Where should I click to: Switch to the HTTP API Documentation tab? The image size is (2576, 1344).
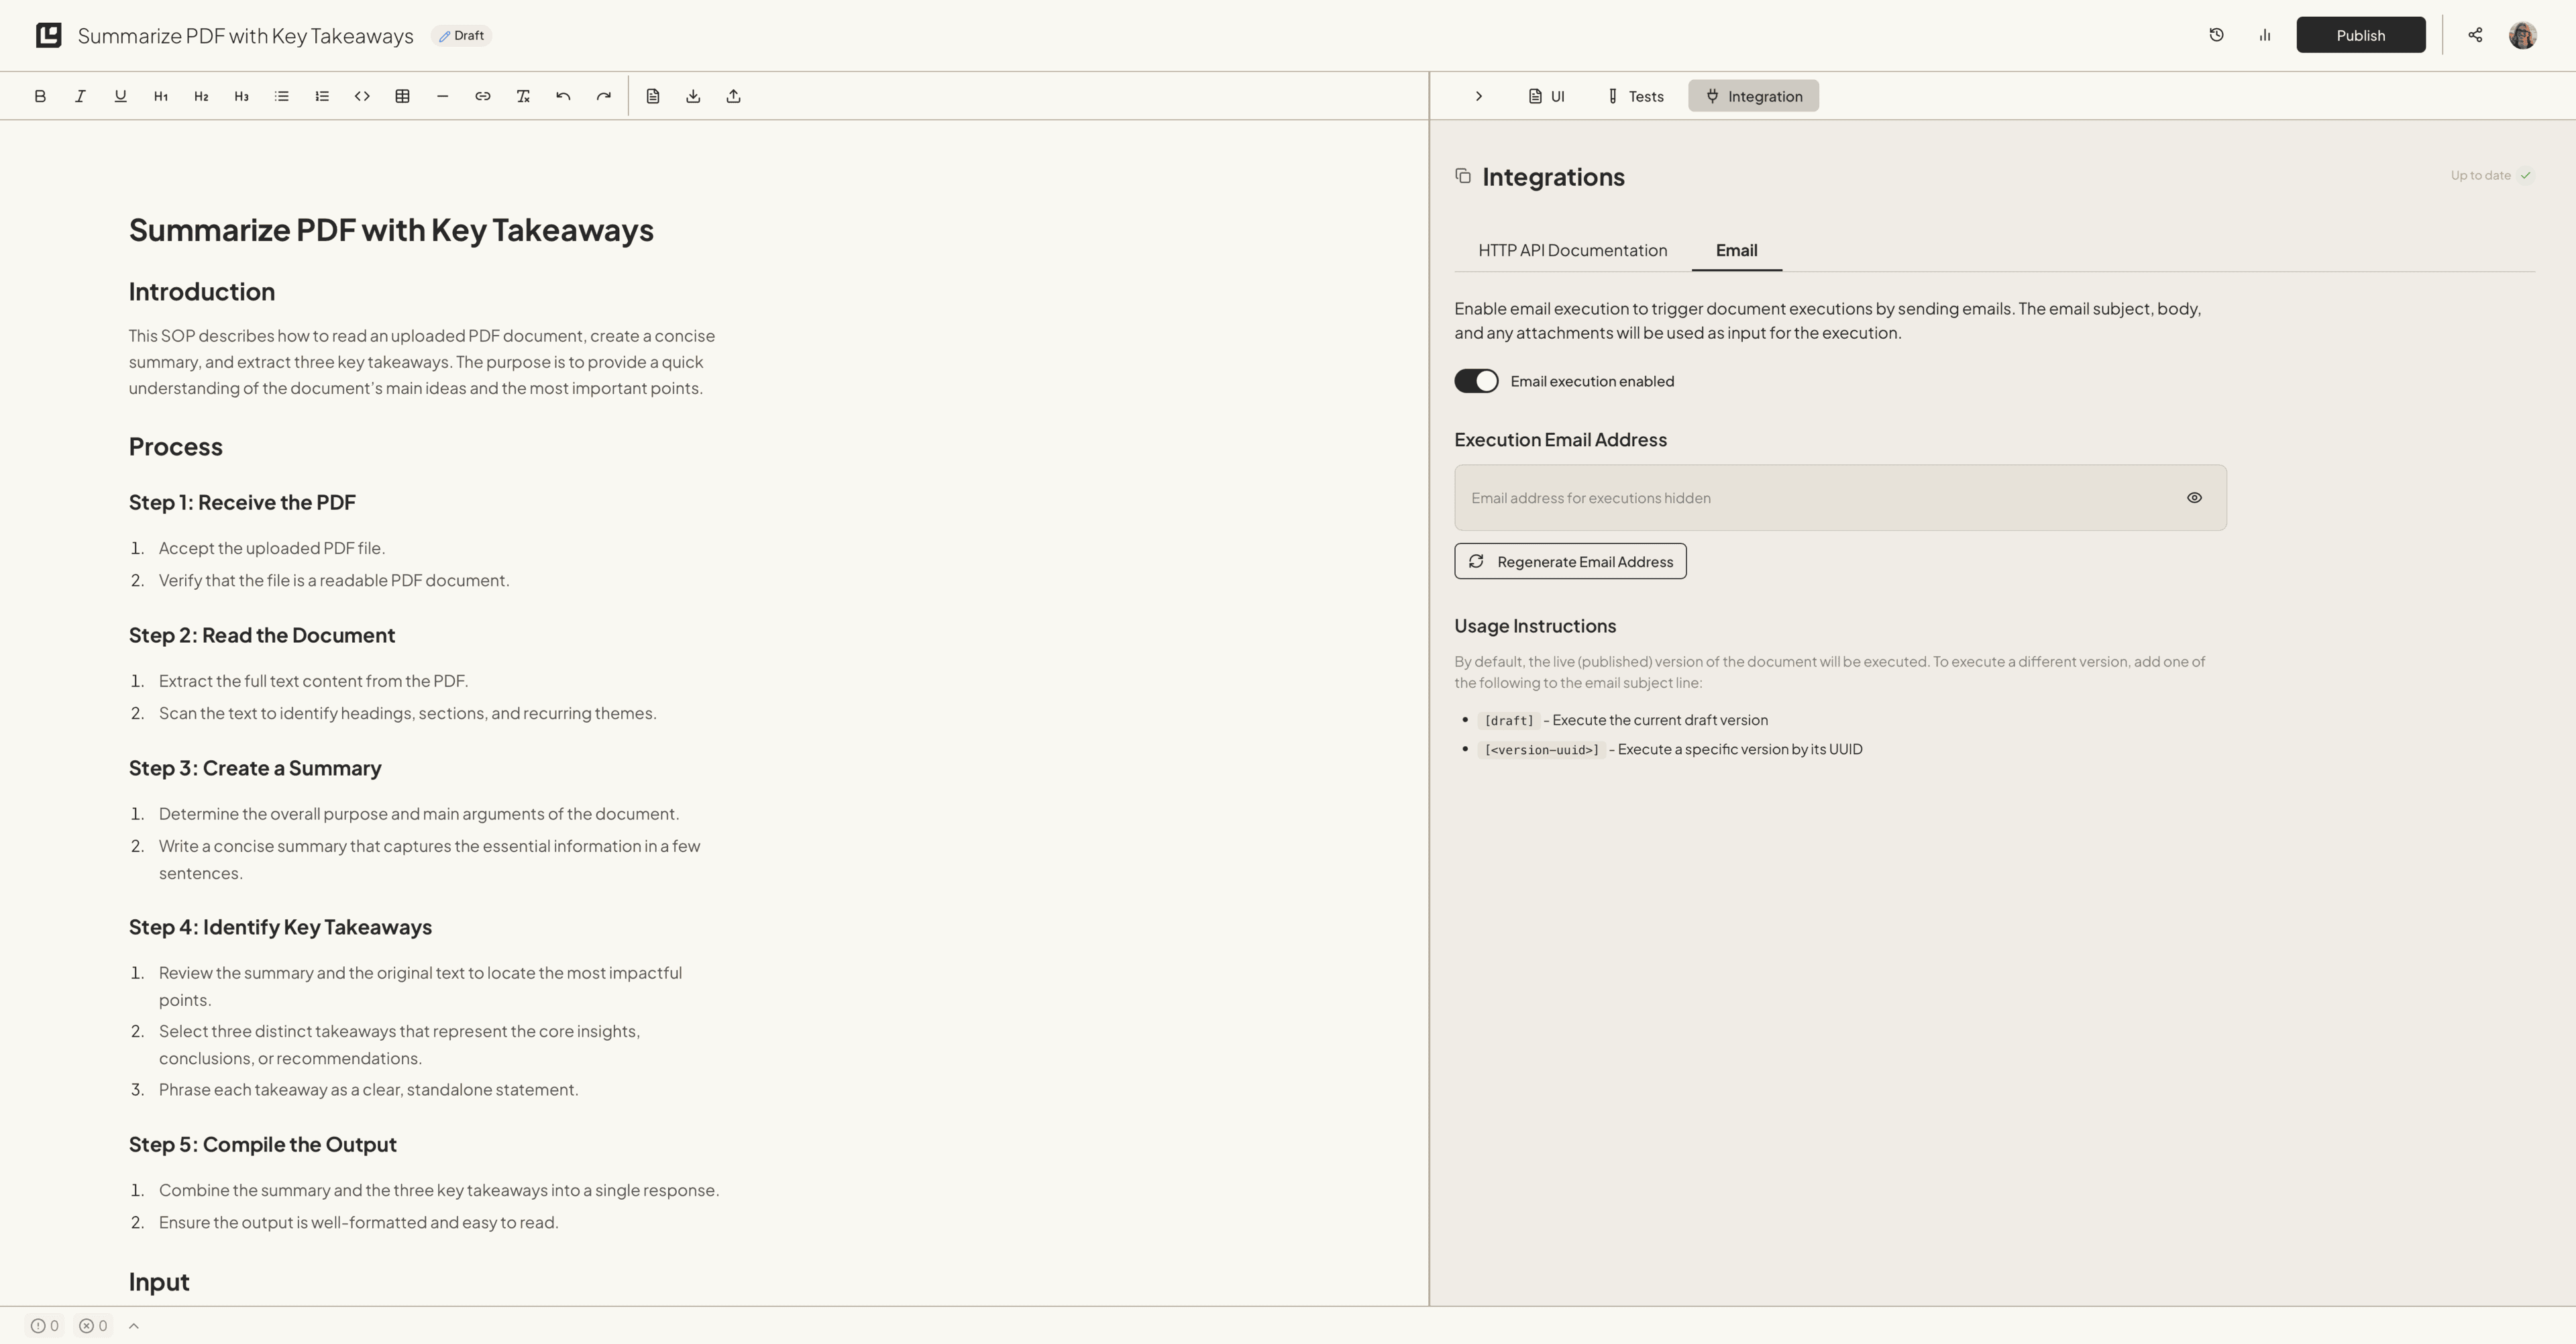pos(1572,250)
